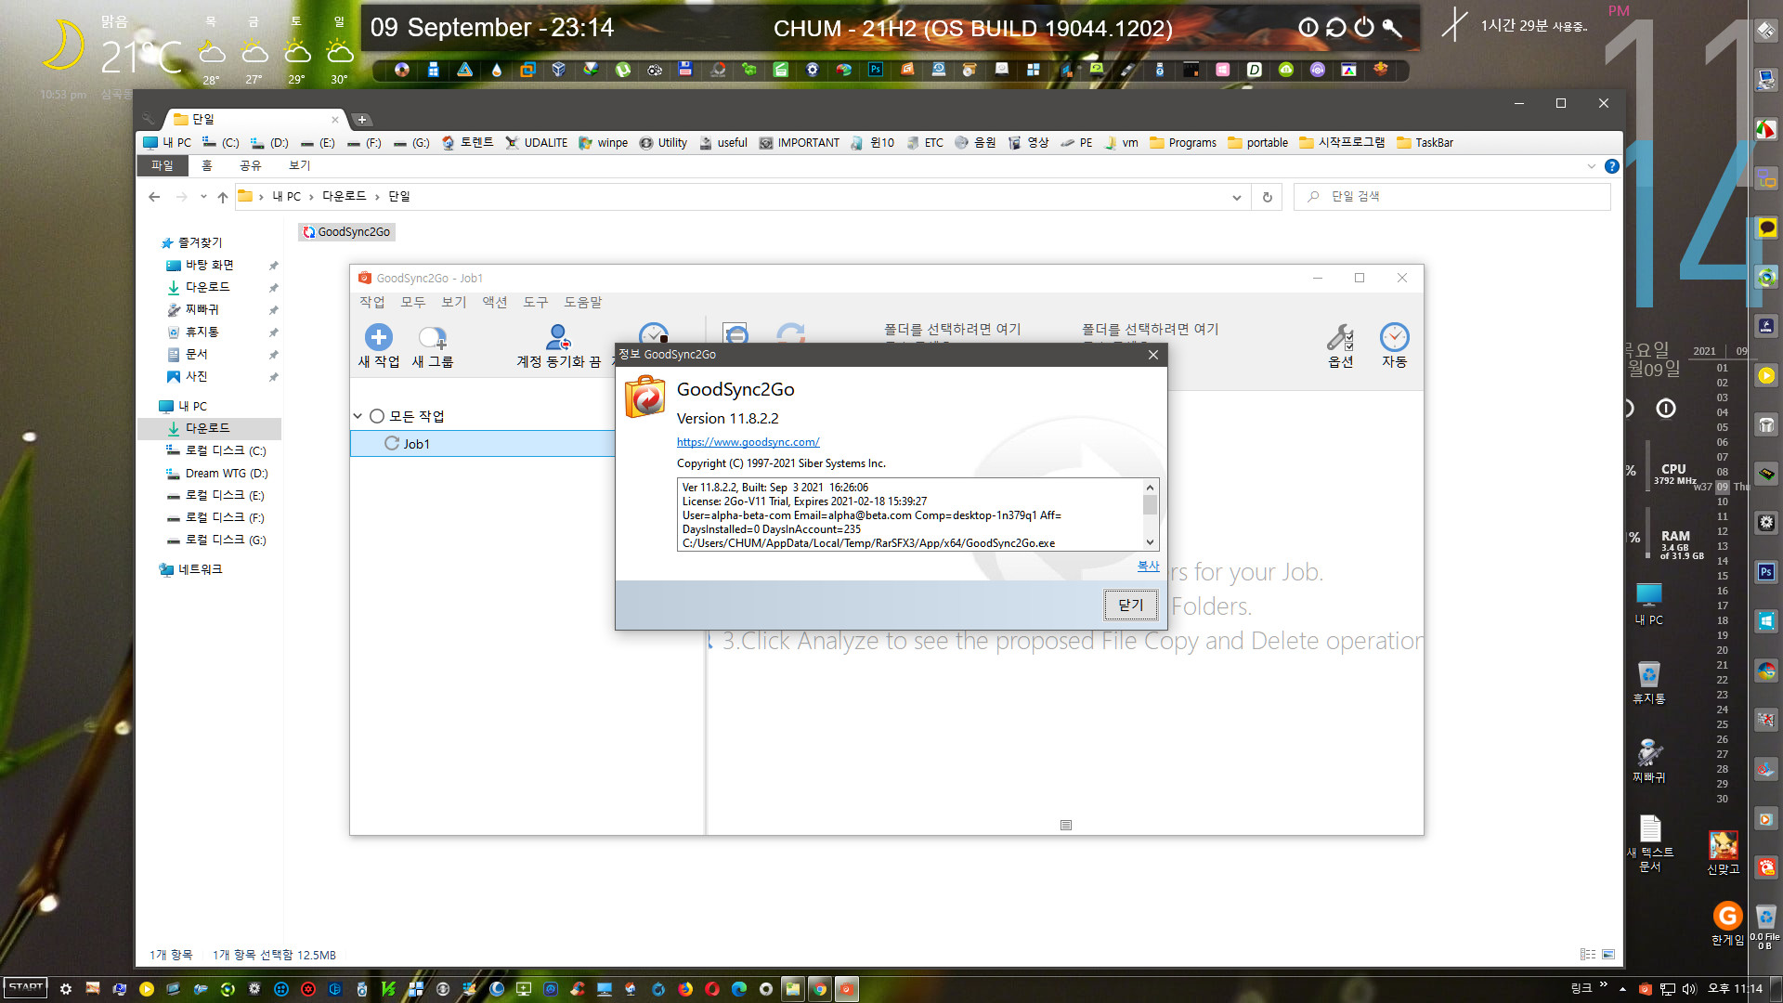Open 새 텍스트 문서 desktop file
Image resolution: width=1783 pixels, height=1003 pixels.
(1650, 843)
